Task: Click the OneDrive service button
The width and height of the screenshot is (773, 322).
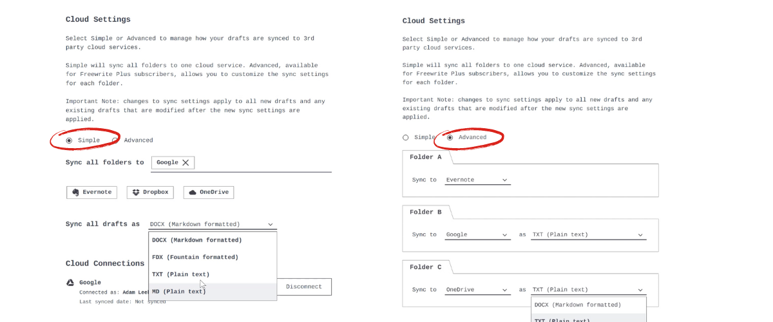Action: (x=209, y=192)
